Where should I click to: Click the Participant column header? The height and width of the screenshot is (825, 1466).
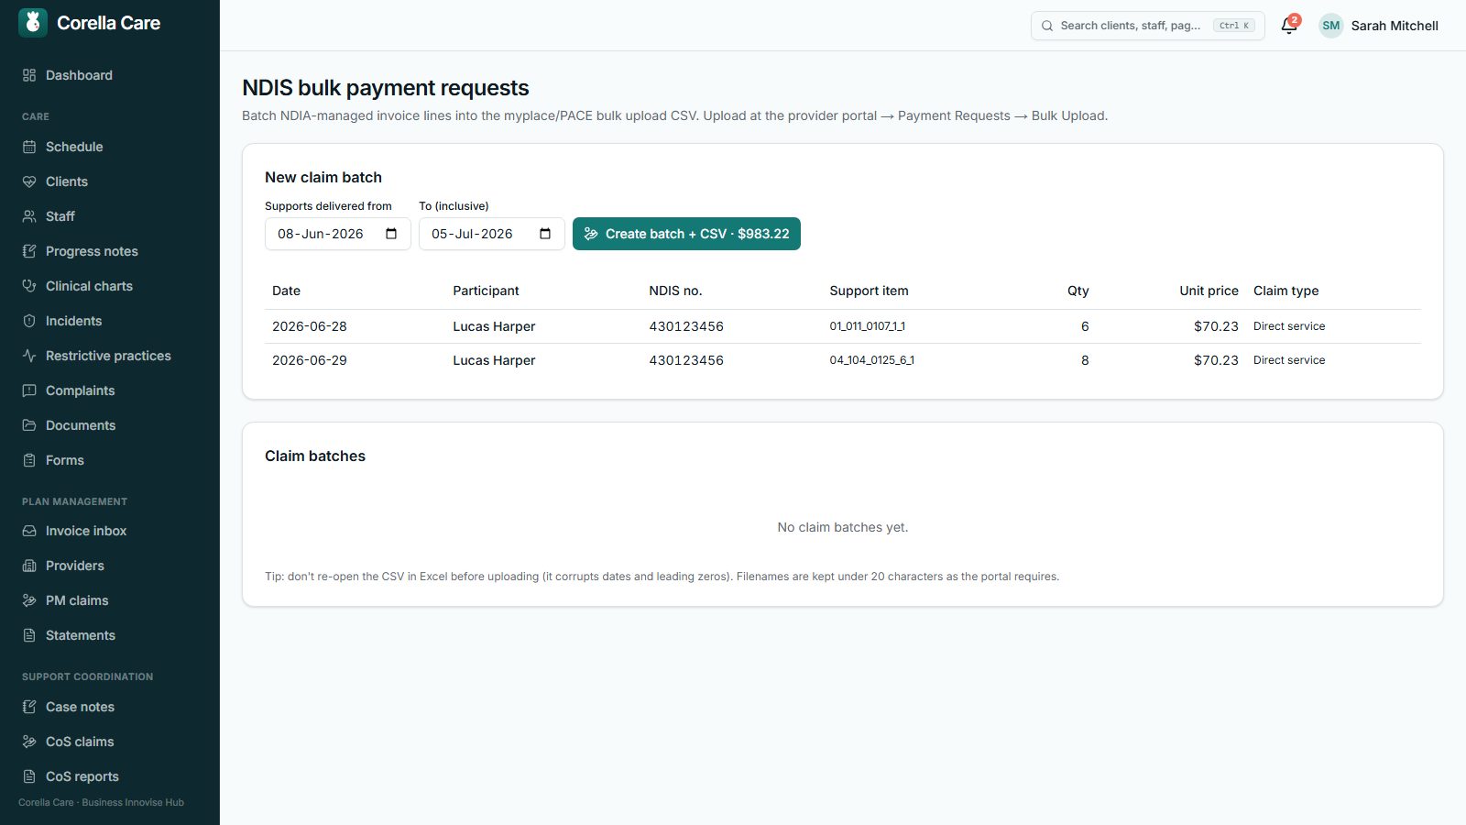(486, 291)
